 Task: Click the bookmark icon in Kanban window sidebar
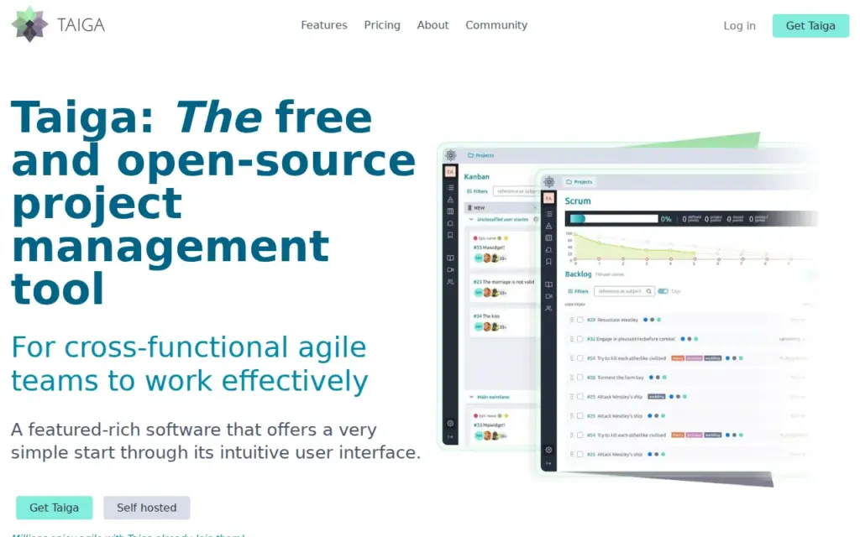click(x=450, y=235)
